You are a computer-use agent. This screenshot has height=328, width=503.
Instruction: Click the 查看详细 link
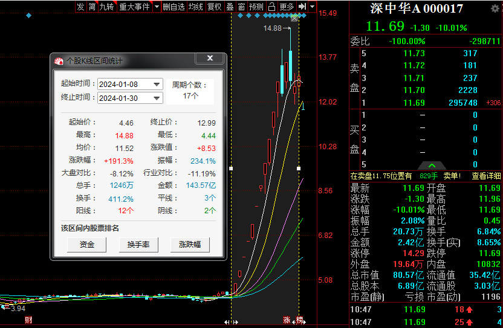(486, 176)
